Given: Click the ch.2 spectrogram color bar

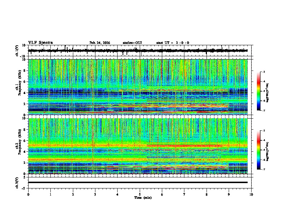Looking at the screenshot, I should (x=259, y=150).
